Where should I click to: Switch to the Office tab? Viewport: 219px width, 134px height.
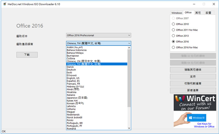click(x=188, y=12)
